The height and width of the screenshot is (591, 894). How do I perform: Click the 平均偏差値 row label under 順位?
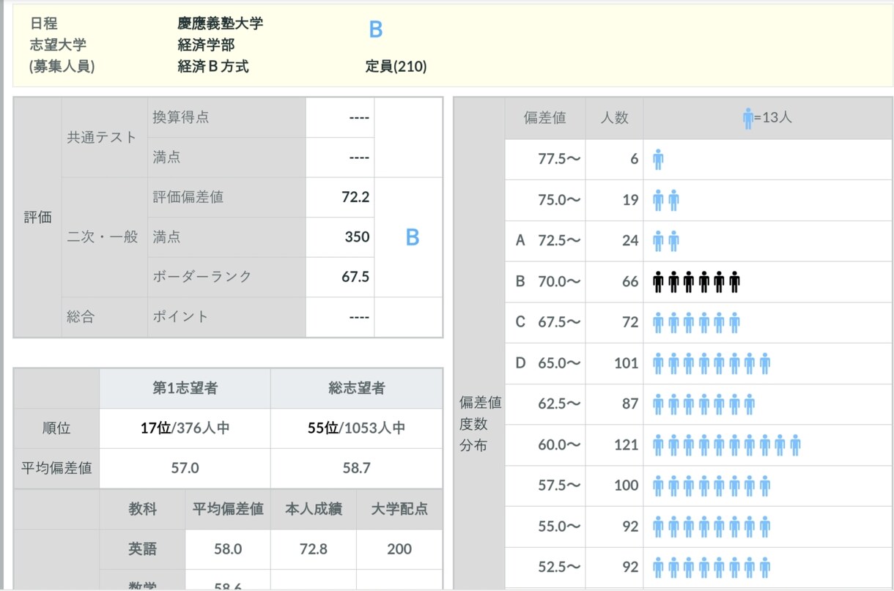[56, 469]
